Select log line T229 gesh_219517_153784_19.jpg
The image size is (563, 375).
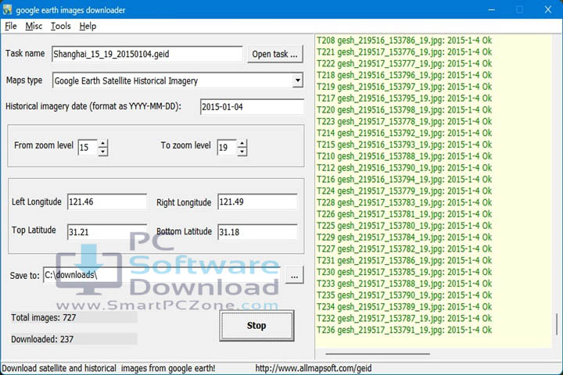click(x=404, y=237)
